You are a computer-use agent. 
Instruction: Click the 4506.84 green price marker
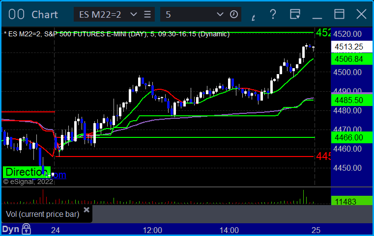pos(351,59)
